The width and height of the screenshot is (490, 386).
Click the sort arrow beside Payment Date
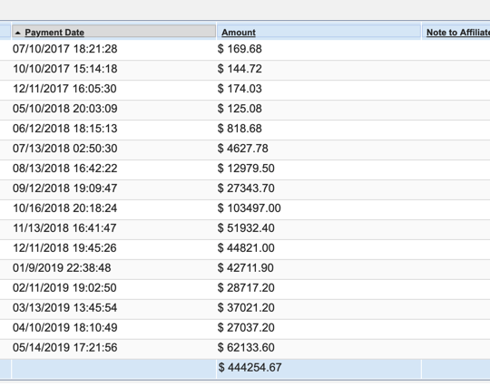point(18,33)
